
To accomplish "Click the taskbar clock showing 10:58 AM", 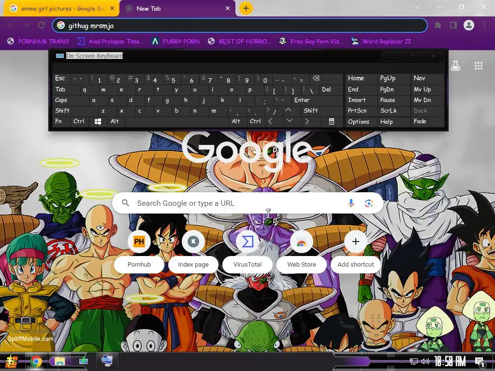I will [x=450, y=361].
